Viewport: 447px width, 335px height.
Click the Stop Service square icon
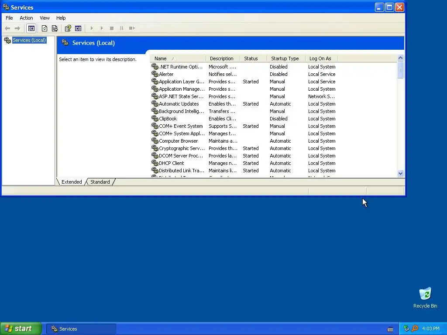tap(112, 28)
